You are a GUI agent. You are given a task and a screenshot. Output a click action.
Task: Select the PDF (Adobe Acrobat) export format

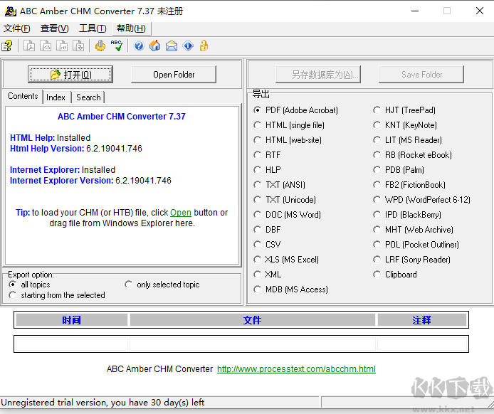(x=258, y=110)
